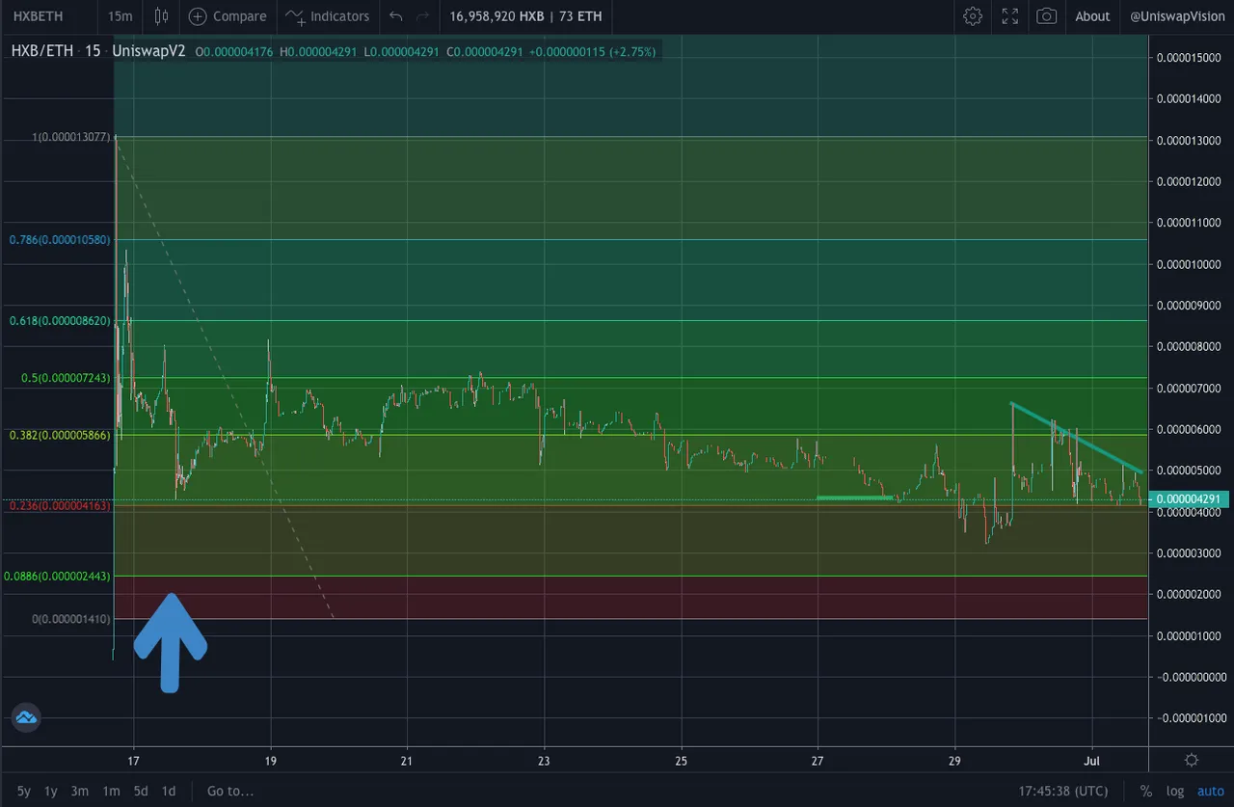Click the current price tag 0.000004291
This screenshot has height=807, width=1234.
[x=1190, y=499]
